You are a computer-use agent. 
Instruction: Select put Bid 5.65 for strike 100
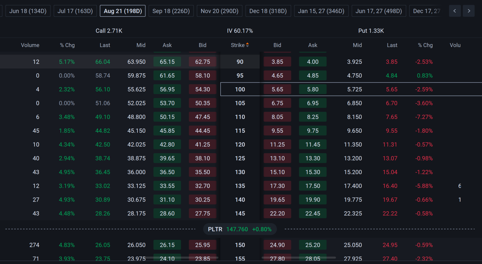277,89
